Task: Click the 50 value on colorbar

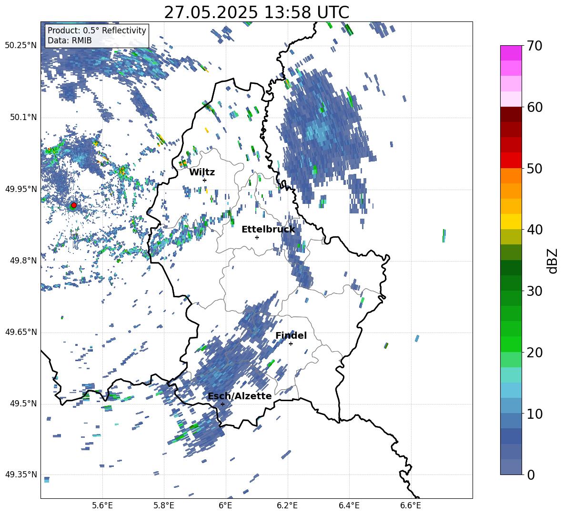Action: point(534,168)
